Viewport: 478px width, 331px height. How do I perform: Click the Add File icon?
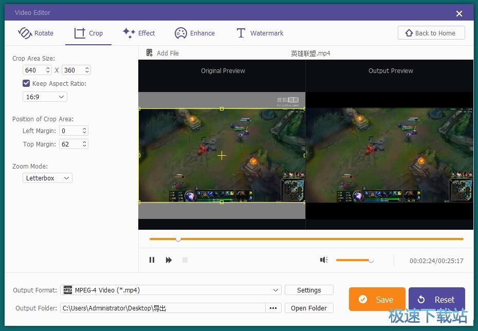point(150,53)
